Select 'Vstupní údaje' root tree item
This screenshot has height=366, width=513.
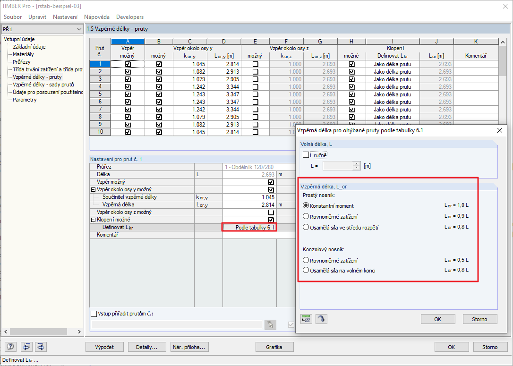click(x=19, y=39)
